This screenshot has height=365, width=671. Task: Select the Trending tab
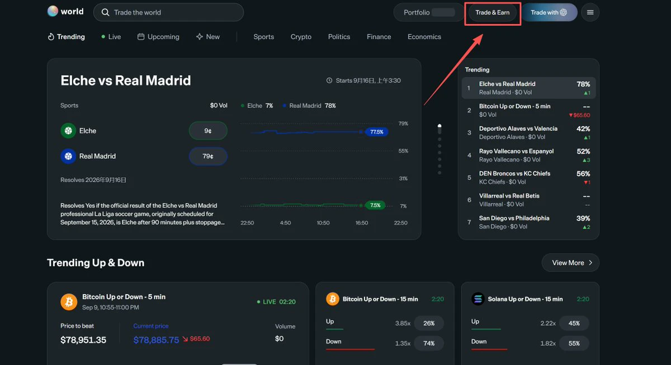(x=67, y=37)
